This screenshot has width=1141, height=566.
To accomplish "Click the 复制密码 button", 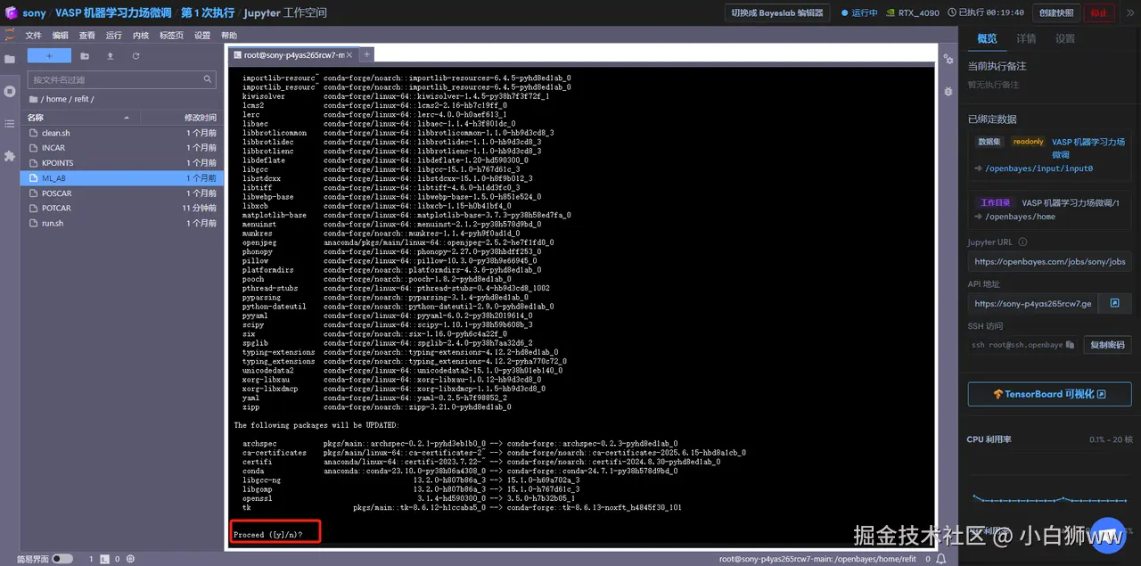I will coord(1107,345).
